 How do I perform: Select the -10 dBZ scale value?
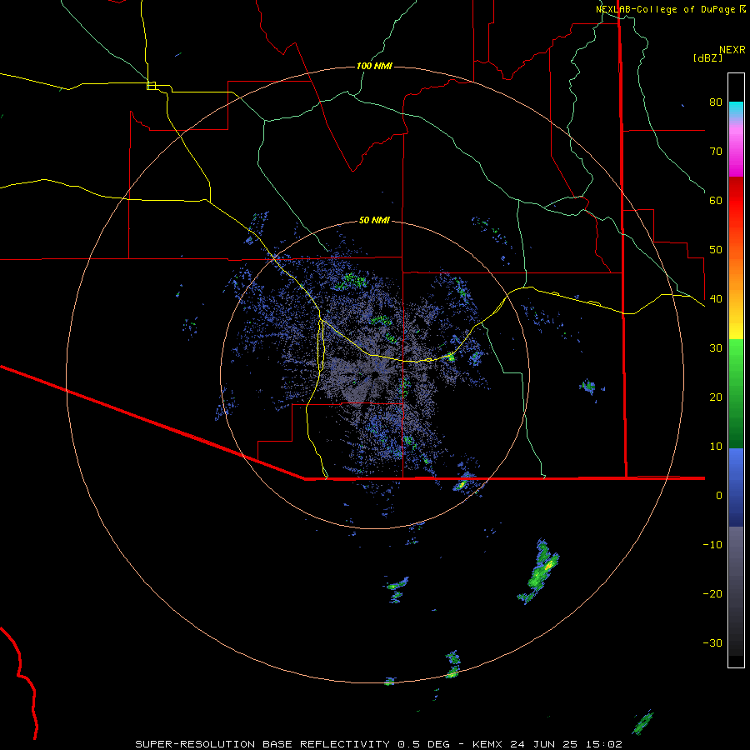point(712,544)
